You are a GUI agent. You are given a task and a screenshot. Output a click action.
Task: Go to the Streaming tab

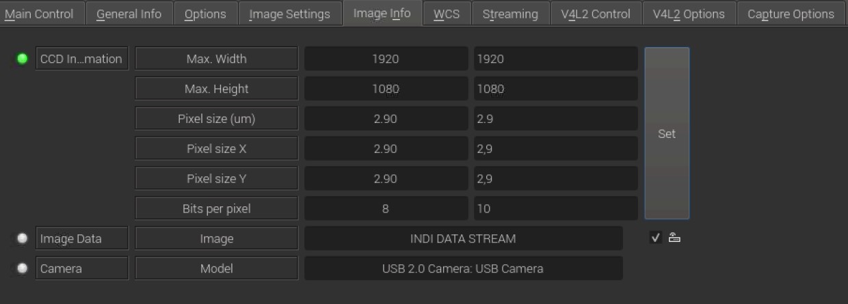coord(510,14)
